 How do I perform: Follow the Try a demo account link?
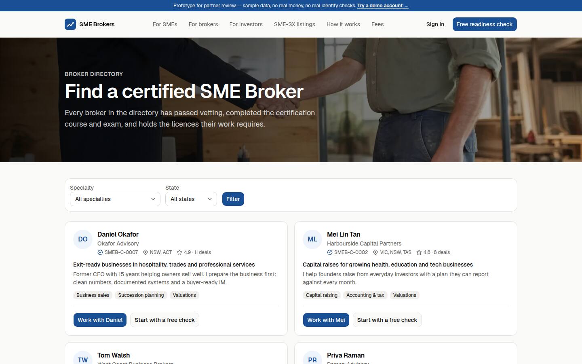click(x=383, y=6)
